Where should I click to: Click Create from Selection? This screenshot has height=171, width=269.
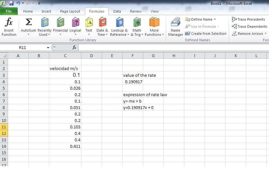(206, 34)
